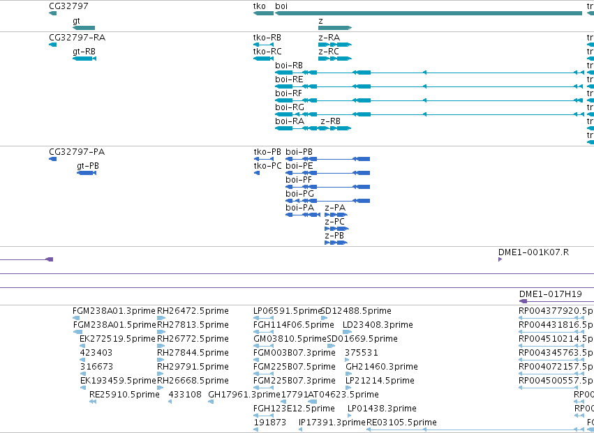This screenshot has width=594, height=433.
Task: Click the long boi gene bar
Action: pos(429,14)
